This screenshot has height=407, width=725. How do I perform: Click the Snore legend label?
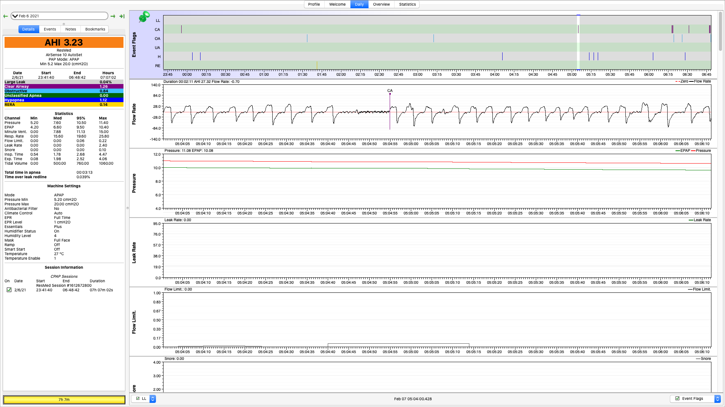[706, 359]
